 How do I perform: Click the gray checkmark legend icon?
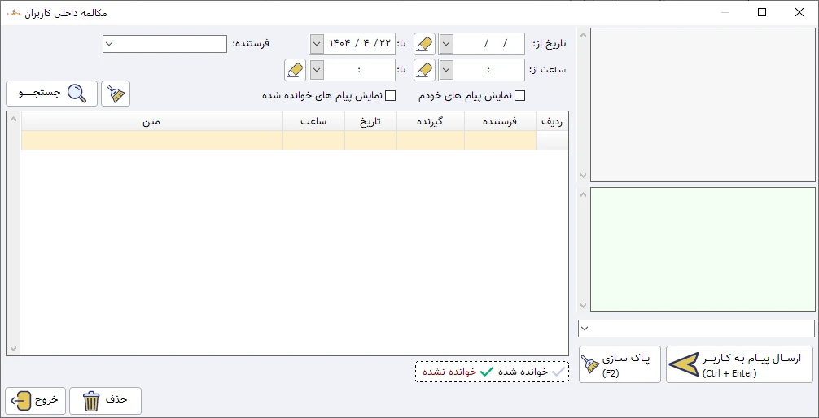click(558, 372)
